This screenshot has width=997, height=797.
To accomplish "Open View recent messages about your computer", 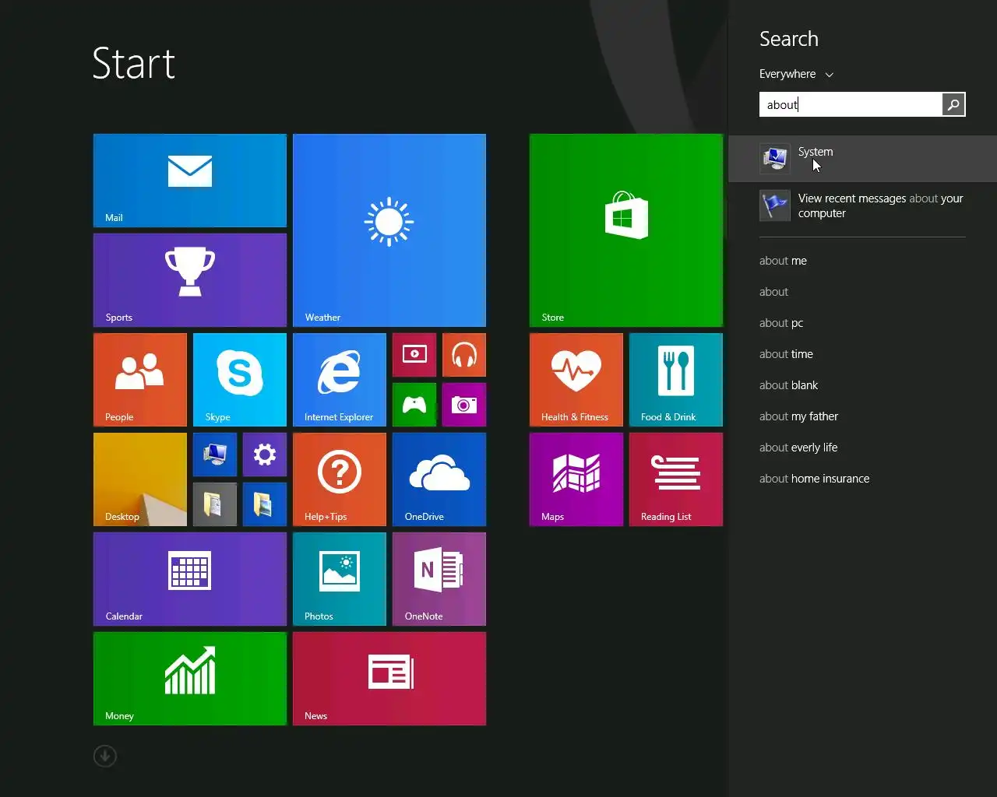I will [862, 205].
